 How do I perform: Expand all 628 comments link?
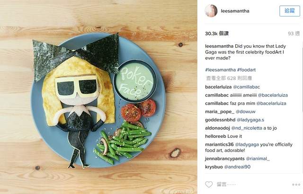[x=229, y=78]
